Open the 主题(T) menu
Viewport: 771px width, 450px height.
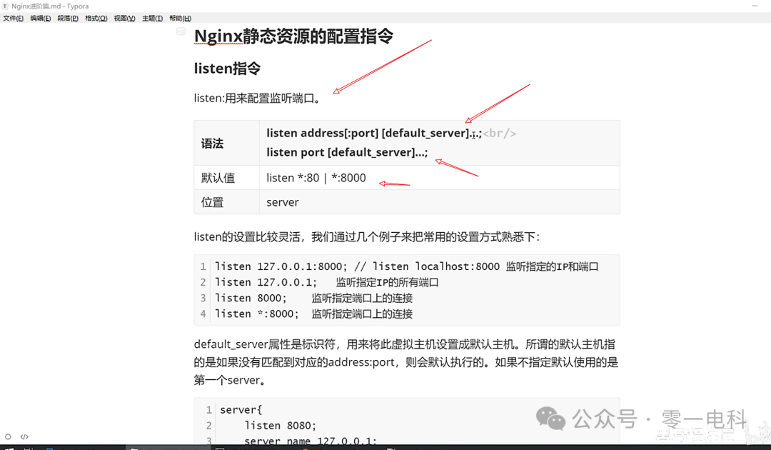(153, 18)
